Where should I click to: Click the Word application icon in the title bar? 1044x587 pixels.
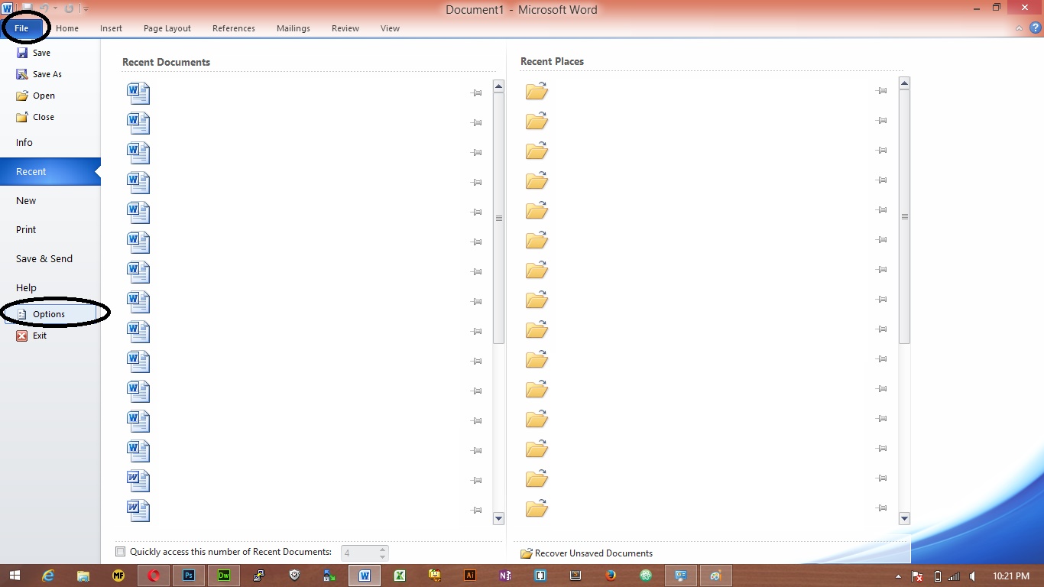click(8, 8)
